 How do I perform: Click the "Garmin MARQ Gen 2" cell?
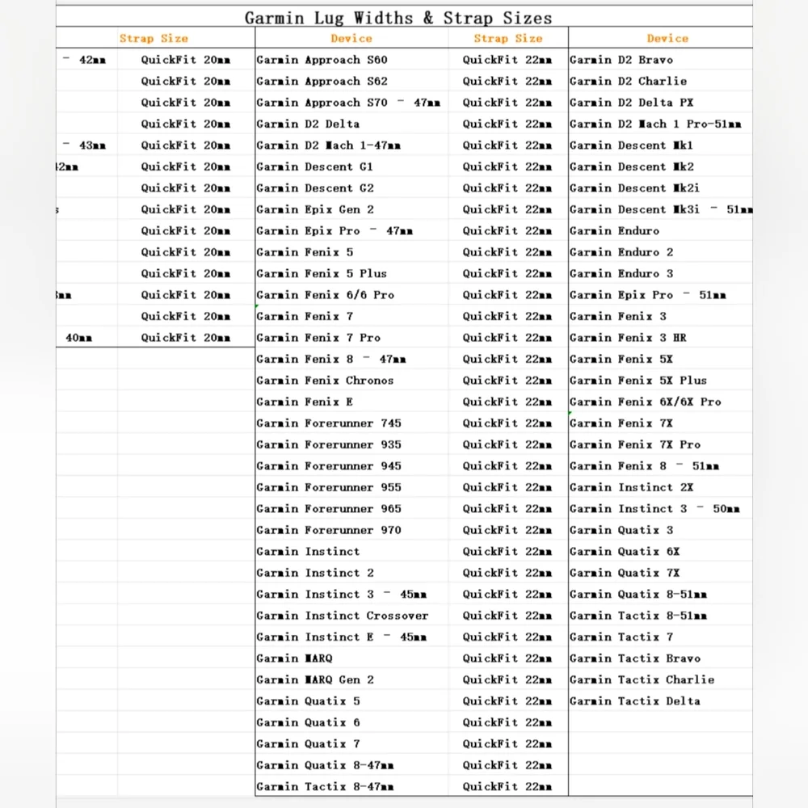[x=352, y=680]
